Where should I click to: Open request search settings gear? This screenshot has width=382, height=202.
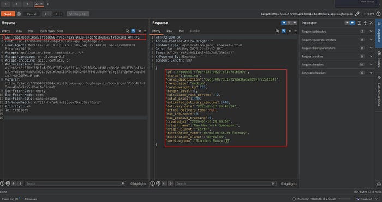click(x=8, y=183)
